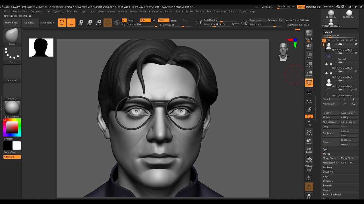
Task: Click the Home Page button
Action: pyautogui.click(x=11, y=23)
